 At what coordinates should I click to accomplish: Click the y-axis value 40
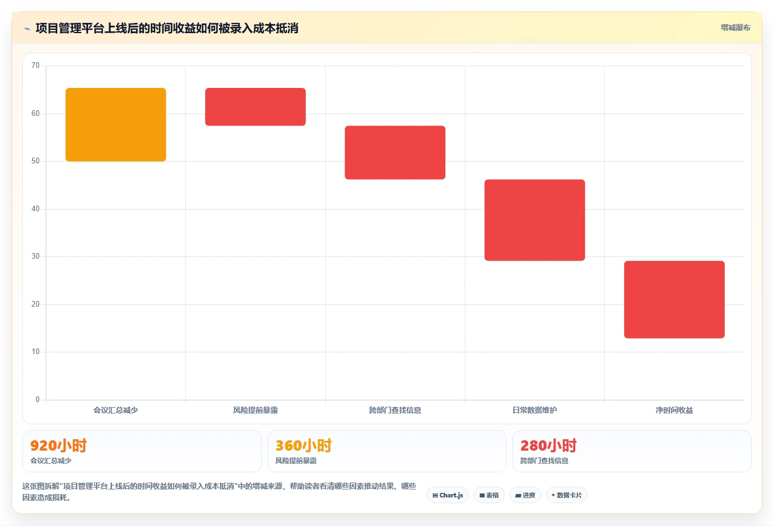[35, 209]
